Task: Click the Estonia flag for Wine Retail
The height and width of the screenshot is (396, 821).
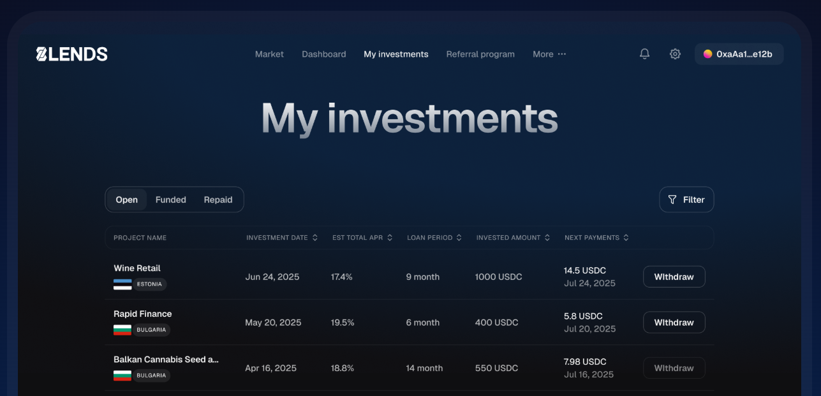Action: [121, 284]
